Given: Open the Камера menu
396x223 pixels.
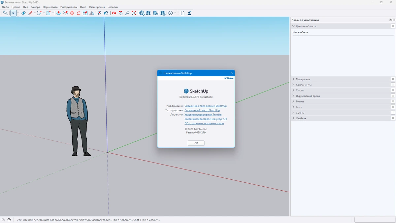Looking at the screenshot, I should point(35,7).
